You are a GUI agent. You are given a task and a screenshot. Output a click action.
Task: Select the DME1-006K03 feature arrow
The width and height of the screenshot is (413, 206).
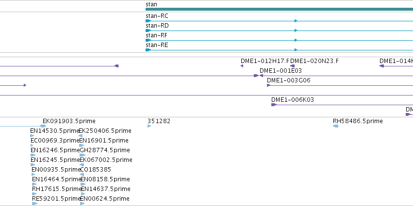pyautogui.click(x=274, y=105)
